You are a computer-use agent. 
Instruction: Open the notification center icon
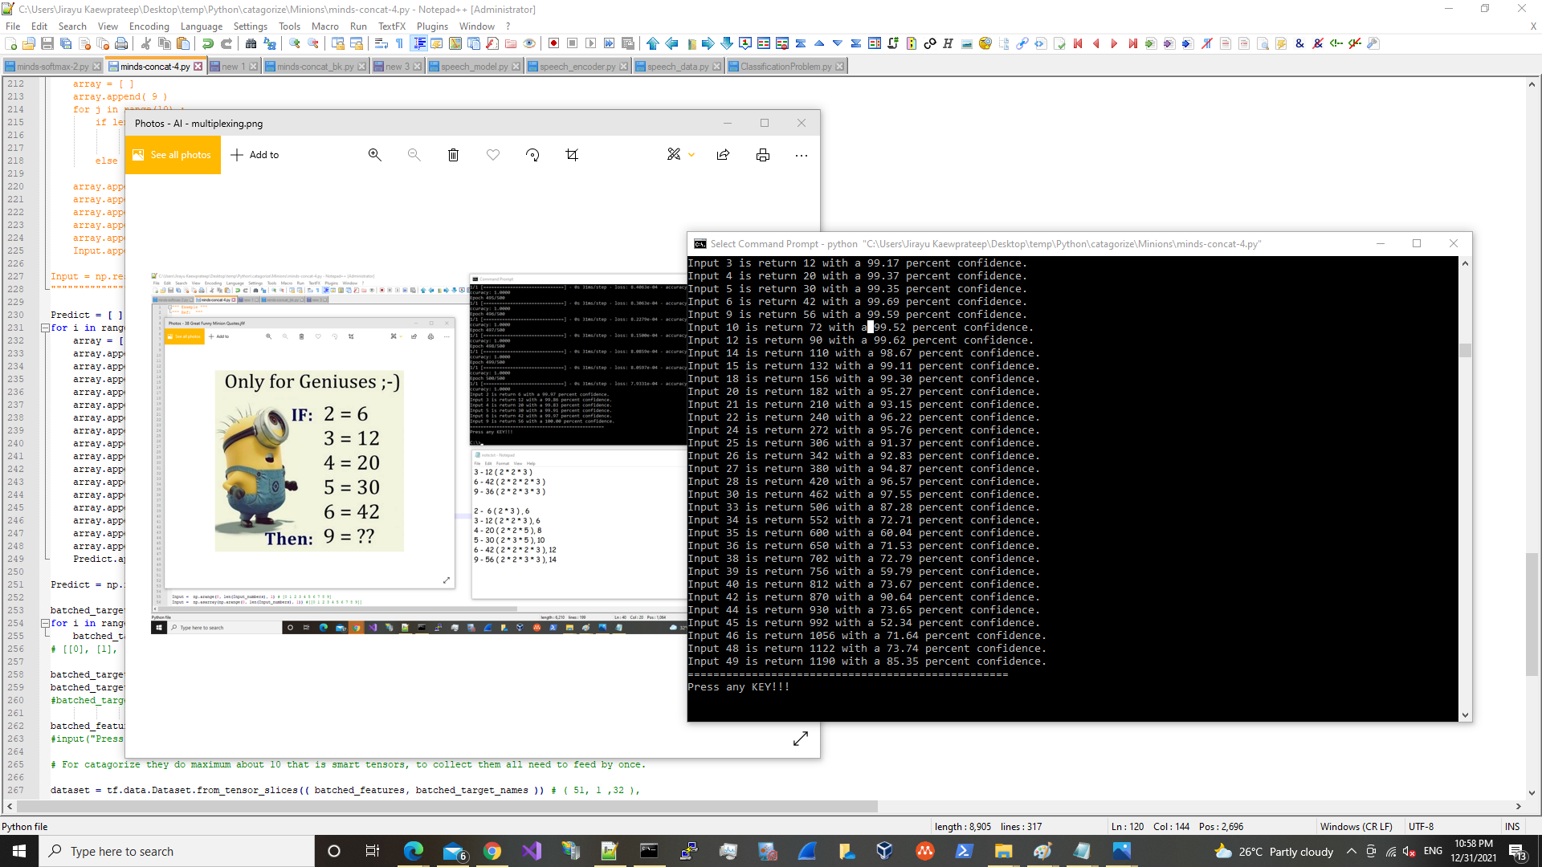(1517, 851)
